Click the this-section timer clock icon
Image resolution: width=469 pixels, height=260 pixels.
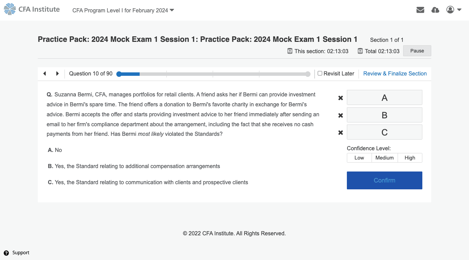pyautogui.click(x=289, y=51)
